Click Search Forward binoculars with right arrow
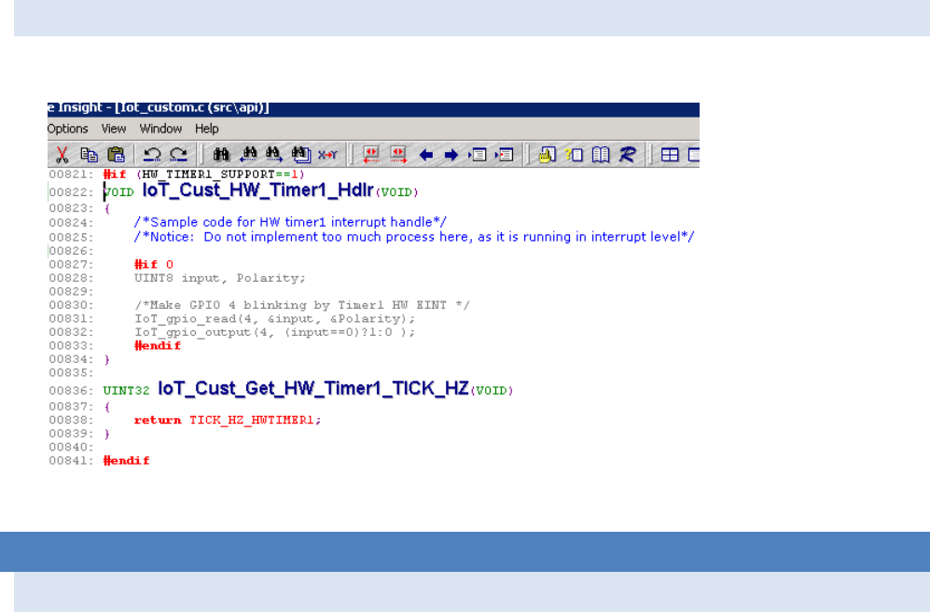Screen dimensions: 930x612 [x=274, y=155]
